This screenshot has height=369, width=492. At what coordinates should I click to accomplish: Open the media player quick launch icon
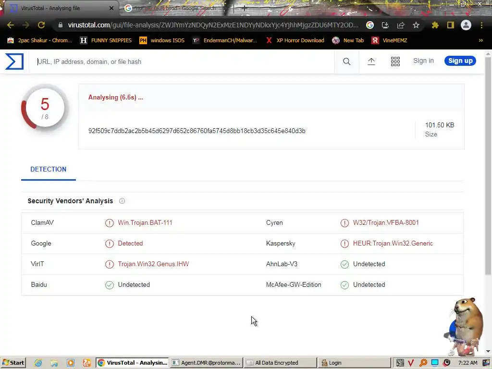(x=71, y=363)
